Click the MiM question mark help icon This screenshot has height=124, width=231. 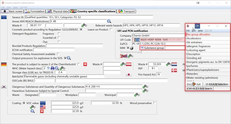pyautogui.click(x=132, y=48)
